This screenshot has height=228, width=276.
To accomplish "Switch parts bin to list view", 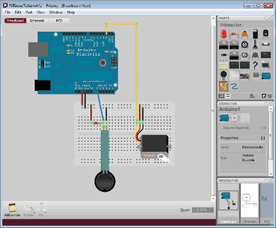I will 228,96.
